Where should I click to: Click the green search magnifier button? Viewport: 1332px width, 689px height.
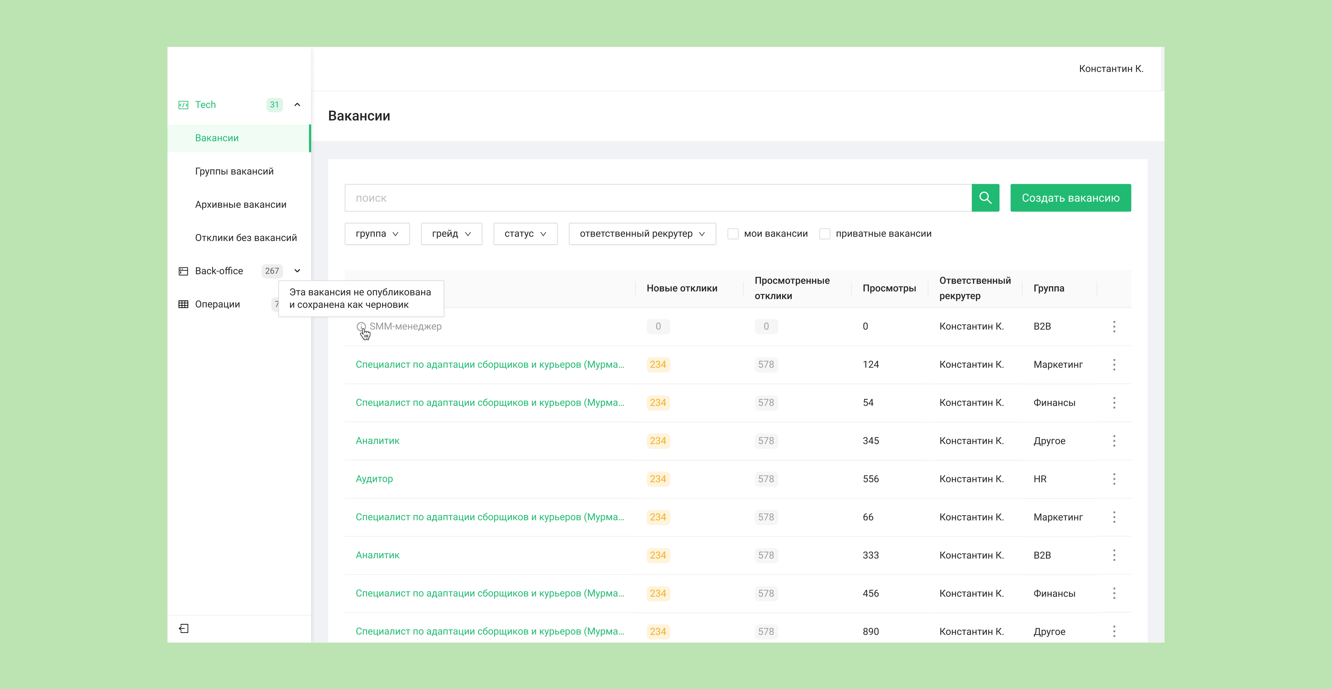pyautogui.click(x=985, y=197)
